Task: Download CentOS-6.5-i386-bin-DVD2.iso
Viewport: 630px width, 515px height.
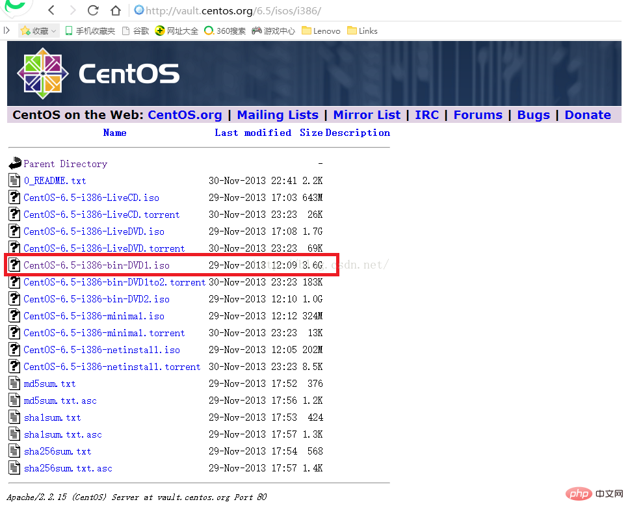Action: (x=96, y=299)
